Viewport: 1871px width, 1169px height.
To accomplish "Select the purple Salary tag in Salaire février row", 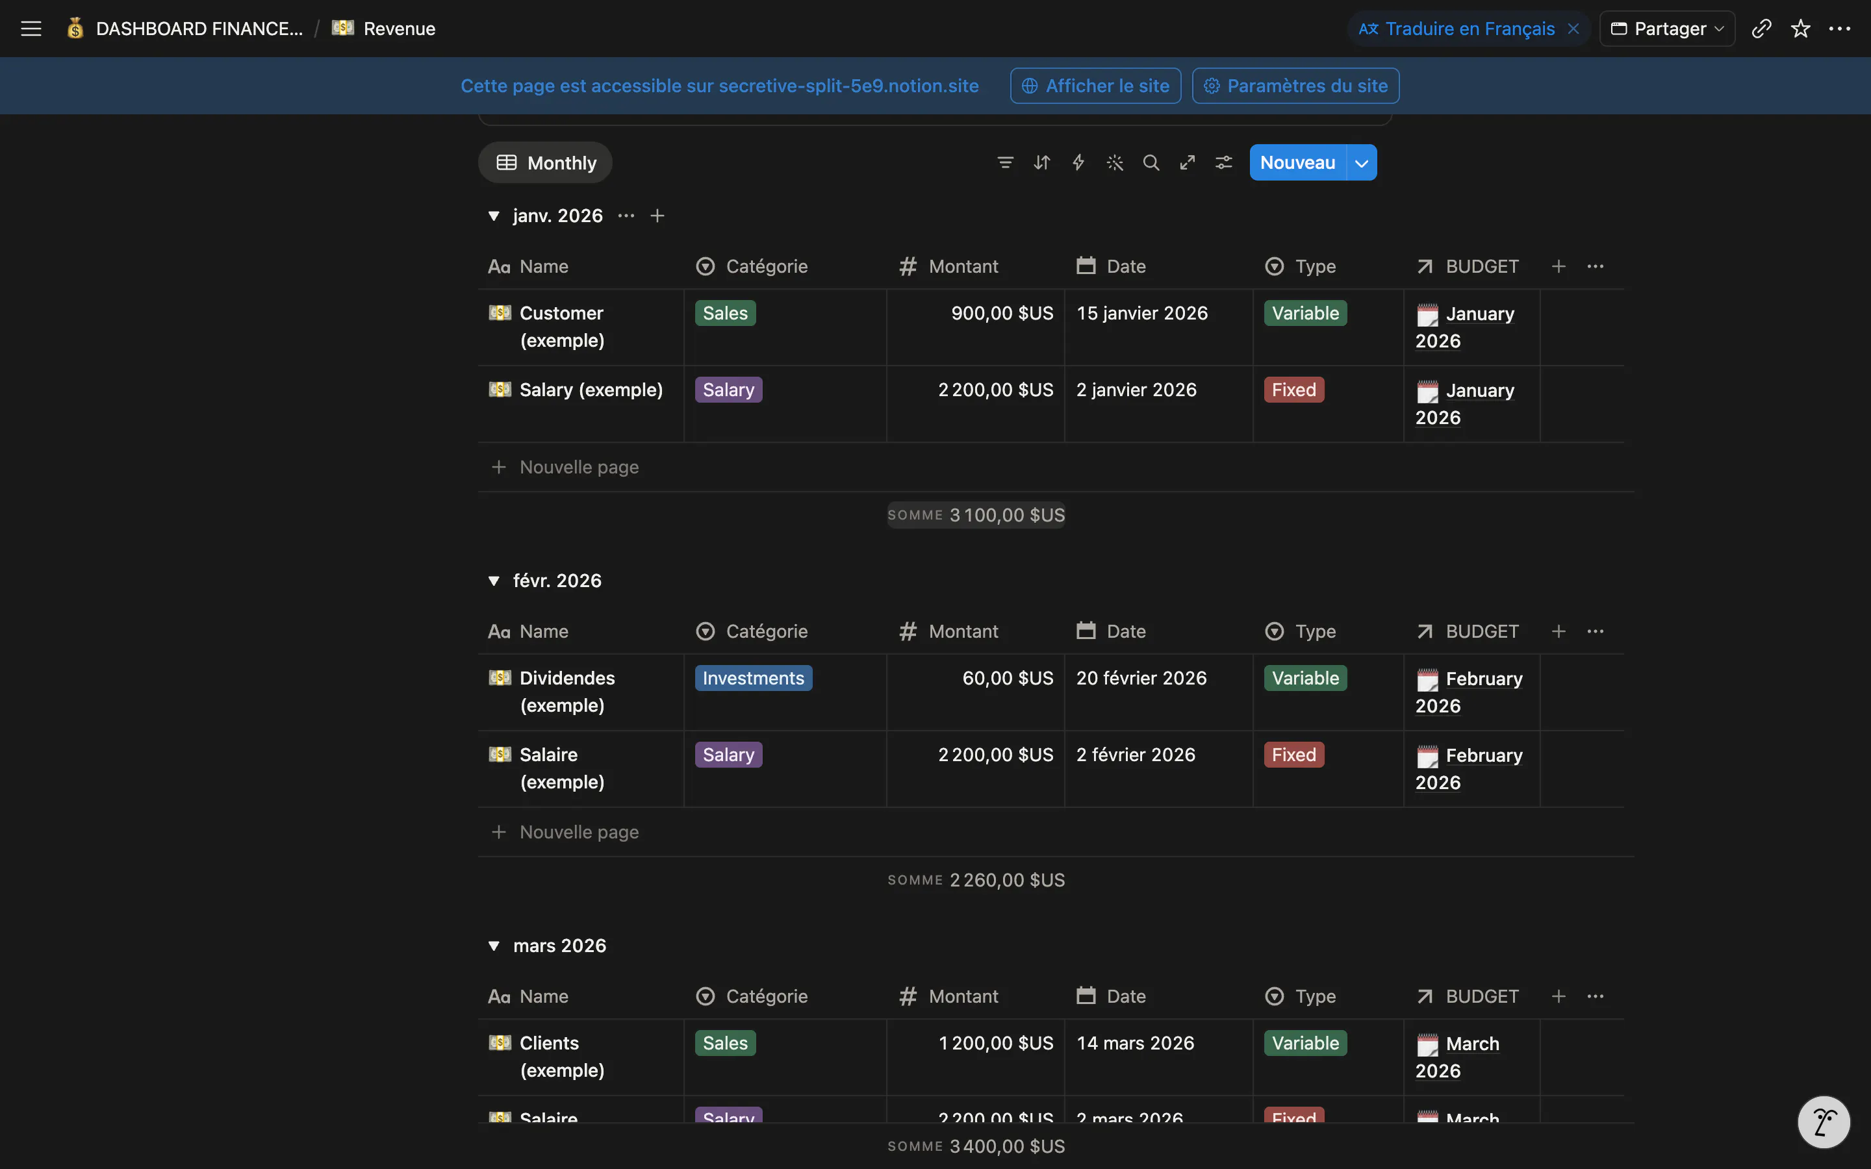I will pyautogui.click(x=728, y=754).
